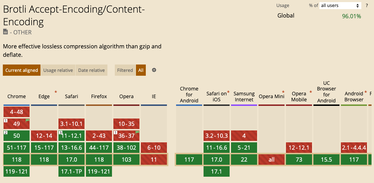Screen dimensions: 374x183
Task: Click the green flag on Chrome 49
Action: click(x=27, y=121)
